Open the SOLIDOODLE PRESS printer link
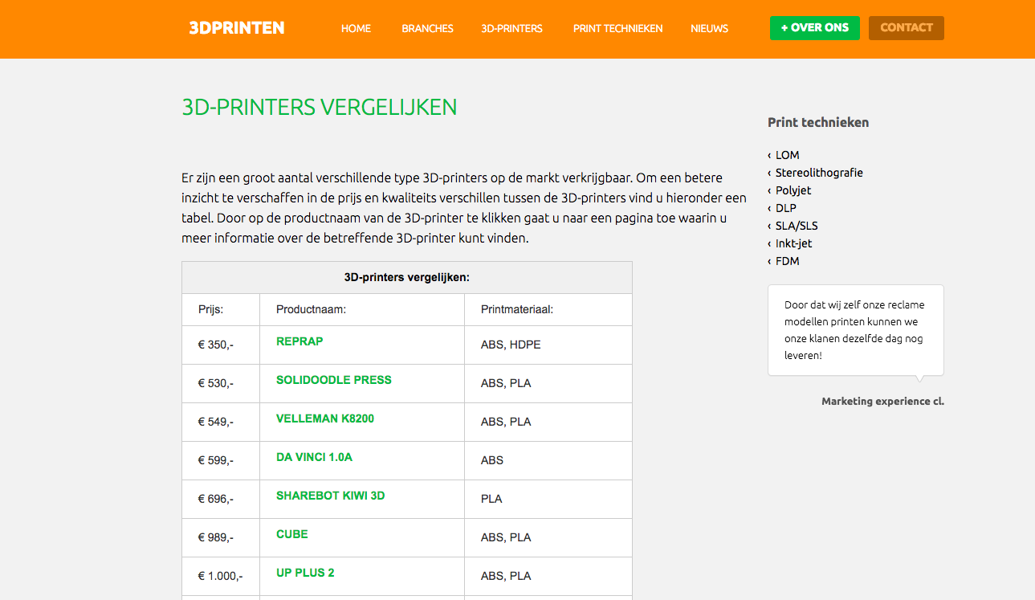The width and height of the screenshot is (1035, 600). 334,380
